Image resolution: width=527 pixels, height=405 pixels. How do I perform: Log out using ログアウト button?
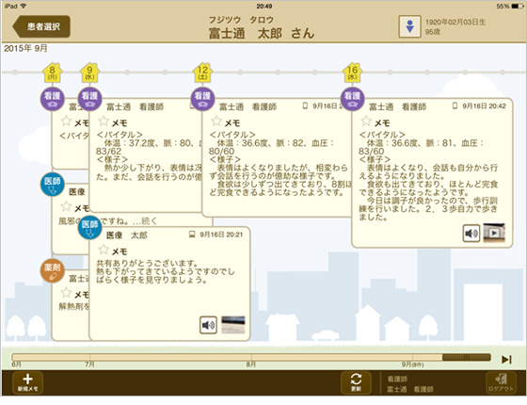tap(501, 382)
